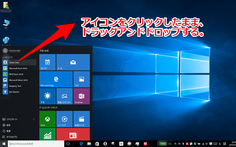Image resolution: width=236 pixels, height=147 pixels.
Task: Click the Bluetooth tray icon
Action: tap(183, 144)
